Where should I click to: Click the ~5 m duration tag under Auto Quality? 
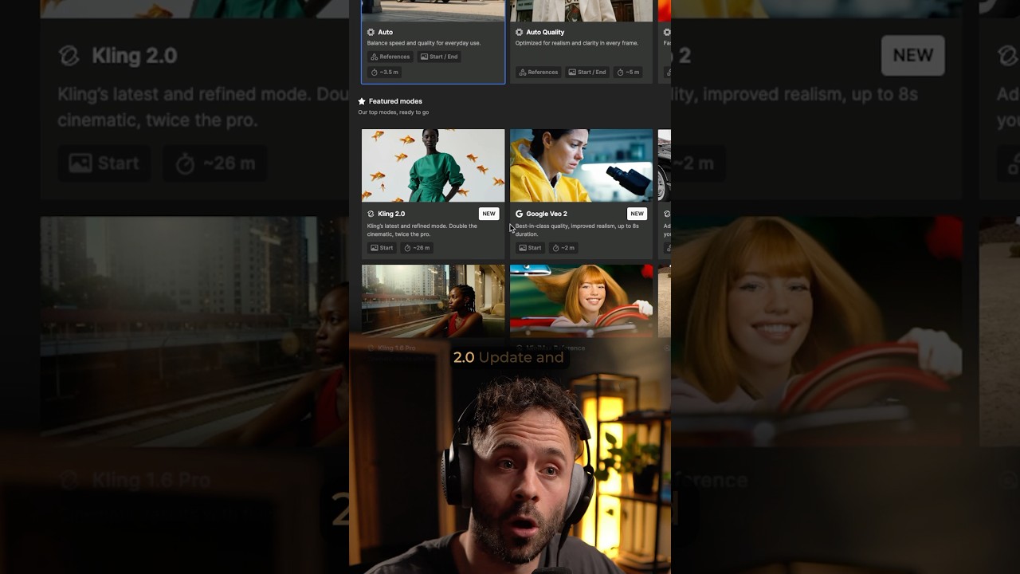[629, 72]
